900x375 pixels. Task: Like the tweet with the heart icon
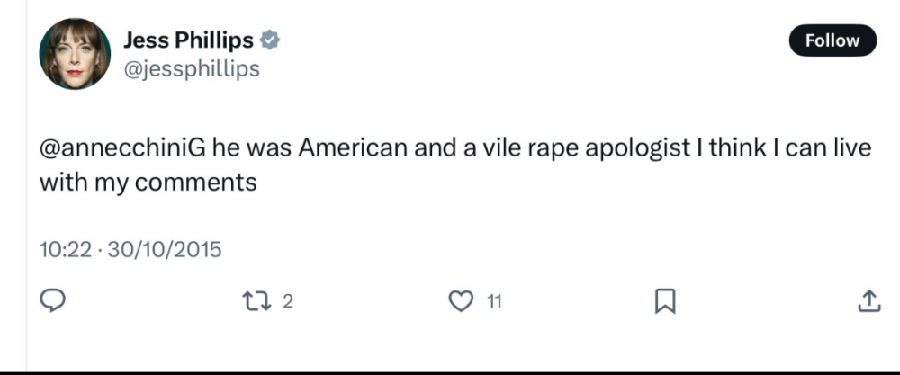(x=460, y=301)
